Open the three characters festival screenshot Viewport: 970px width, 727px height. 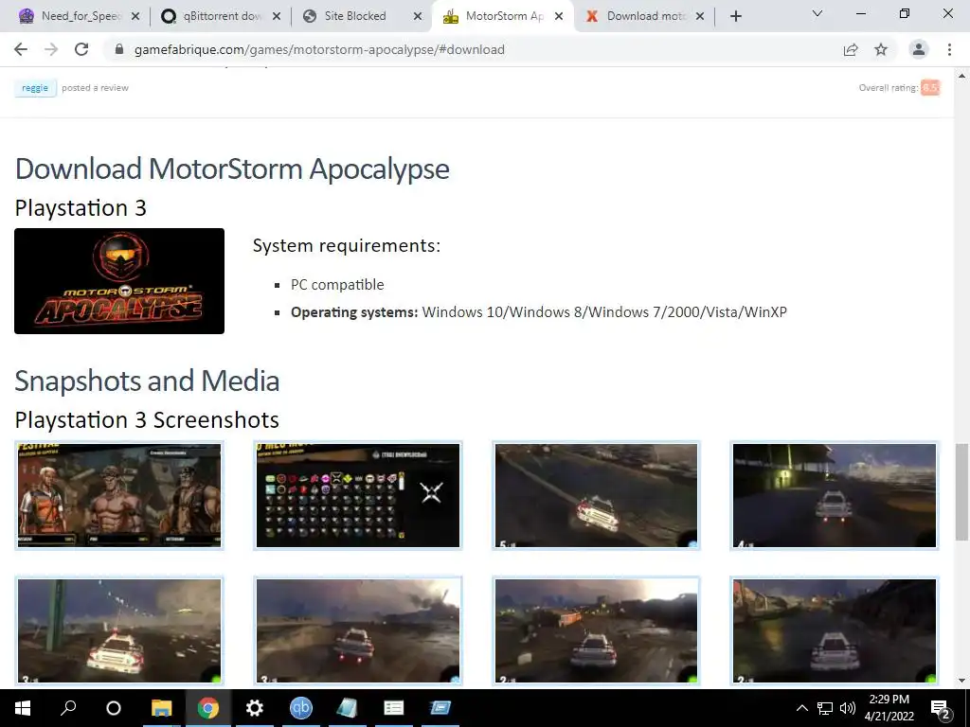pyautogui.click(x=119, y=495)
